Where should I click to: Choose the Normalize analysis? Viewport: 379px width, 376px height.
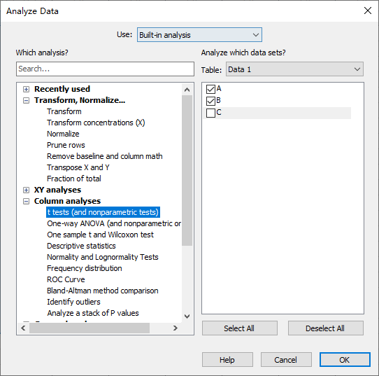(x=63, y=134)
